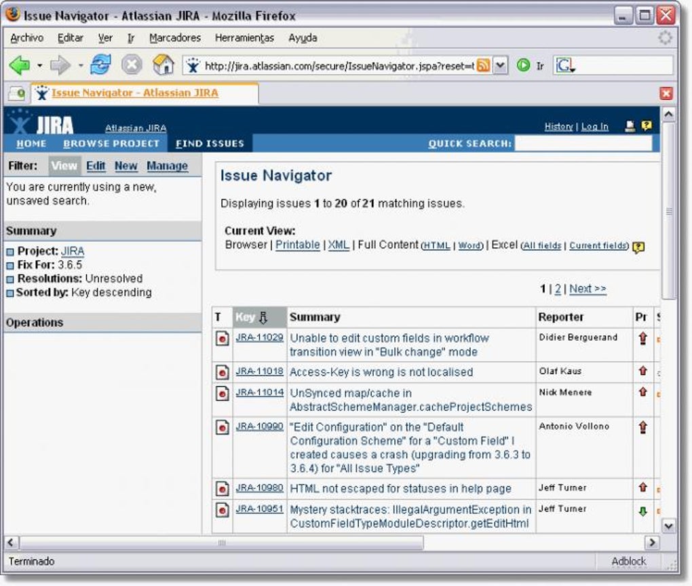Image resolution: width=692 pixels, height=586 pixels.
Task: Click in the URL address bar
Action: pos(339,66)
